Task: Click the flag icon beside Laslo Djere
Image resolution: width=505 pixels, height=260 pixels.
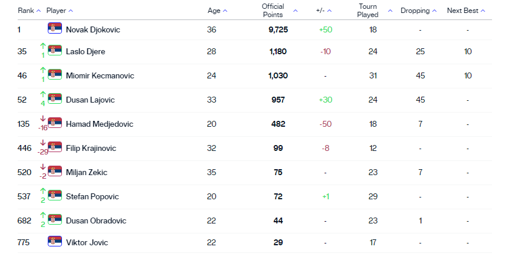Action: pyautogui.click(x=55, y=51)
